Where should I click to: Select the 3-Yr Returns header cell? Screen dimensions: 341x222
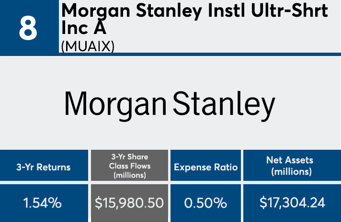tap(44, 167)
